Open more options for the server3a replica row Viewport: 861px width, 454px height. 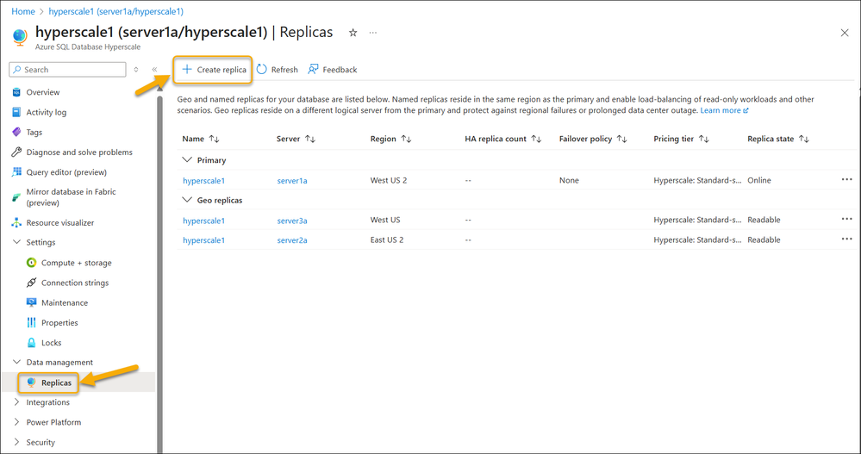[x=846, y=220]
